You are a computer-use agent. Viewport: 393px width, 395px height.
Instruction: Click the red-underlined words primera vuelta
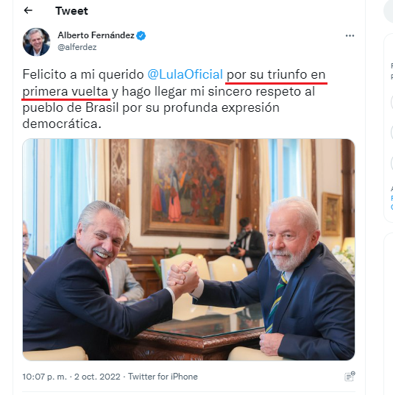(x=65, y=91)
